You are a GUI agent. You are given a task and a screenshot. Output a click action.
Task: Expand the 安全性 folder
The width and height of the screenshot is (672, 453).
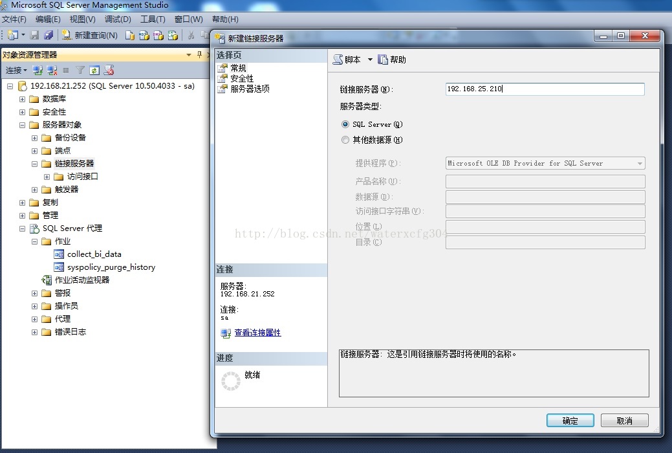point(22,113)
